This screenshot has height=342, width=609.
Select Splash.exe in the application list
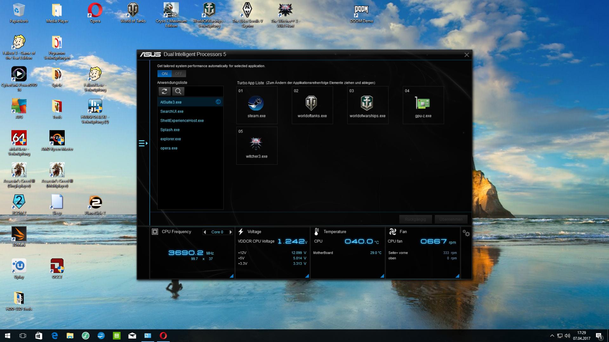pos(190,130)
